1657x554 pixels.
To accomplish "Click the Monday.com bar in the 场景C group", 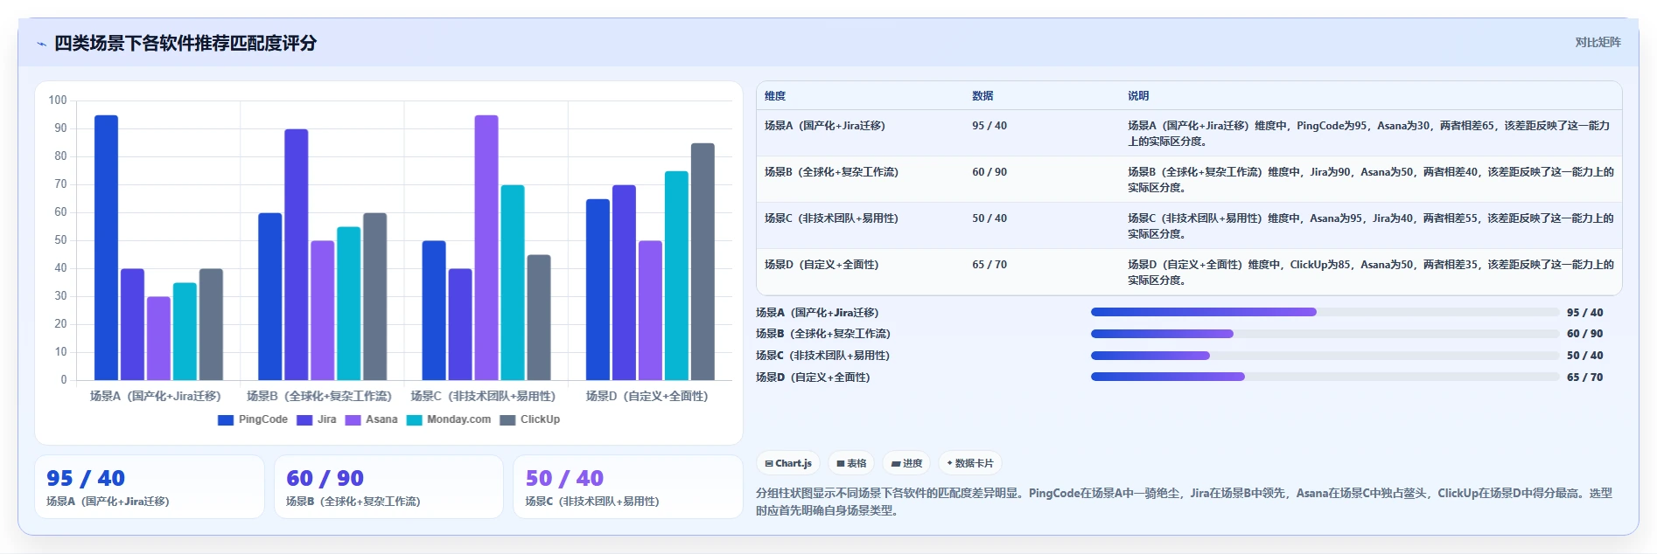I will (x=513, y=282).
